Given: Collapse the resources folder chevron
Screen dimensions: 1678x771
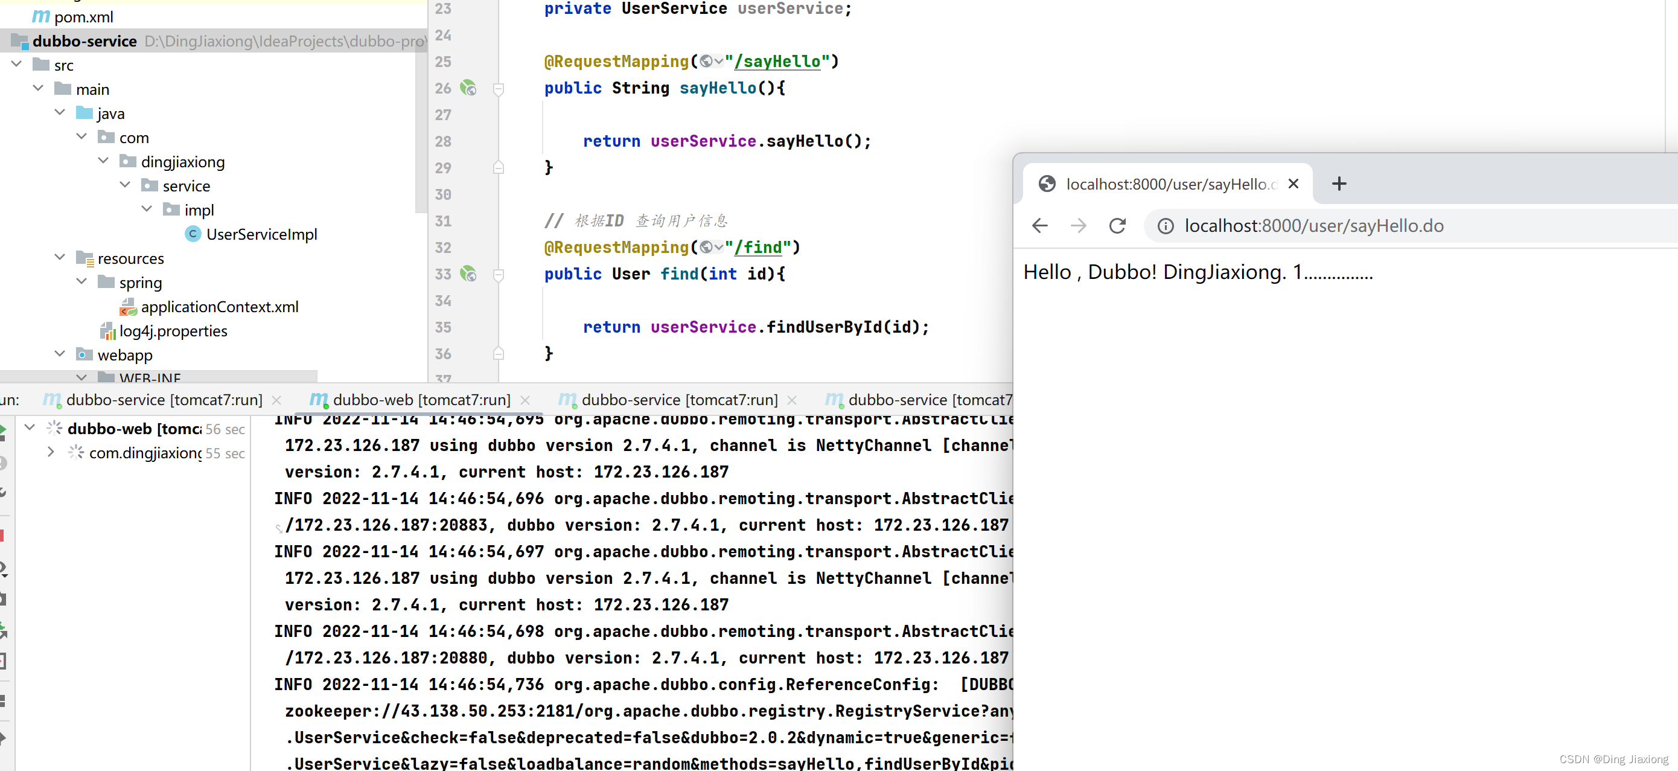Looking at the screenshot, I should click(60, 257).
